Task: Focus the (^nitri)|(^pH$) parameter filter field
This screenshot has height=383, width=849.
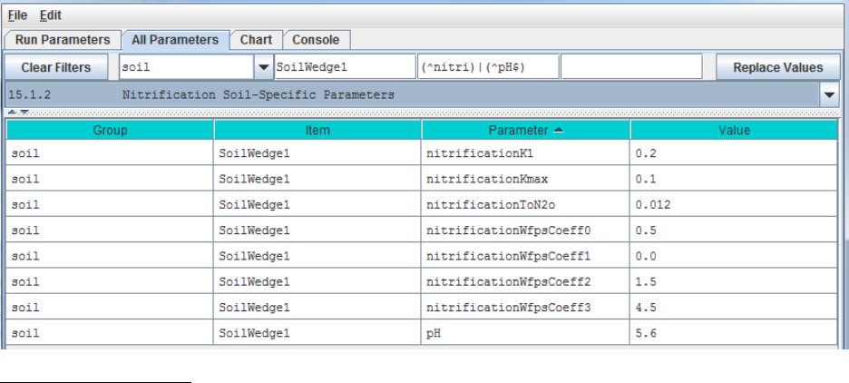Action: (x=486, y=67)
